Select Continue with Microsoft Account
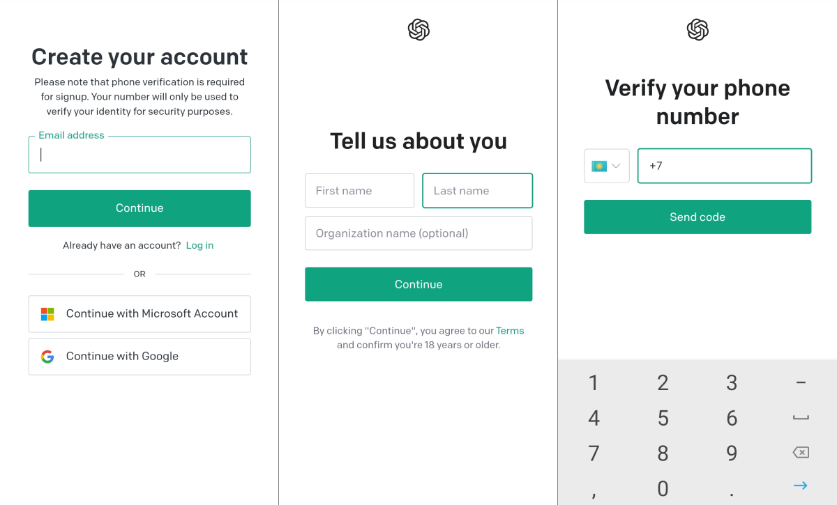This screenshot has height=505, width=837. (x=139, y=314)
